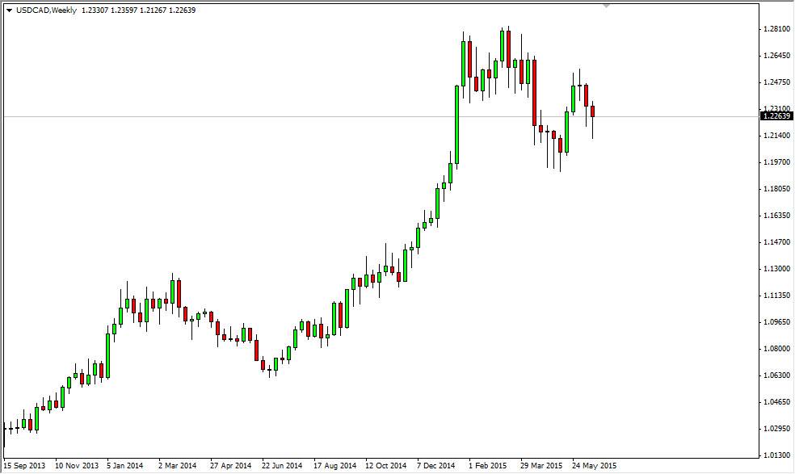Click the USDCAD,Weekly symbol label
This screenshot has height=474, width=795.
pyautogui.click(x=47, y=10)
